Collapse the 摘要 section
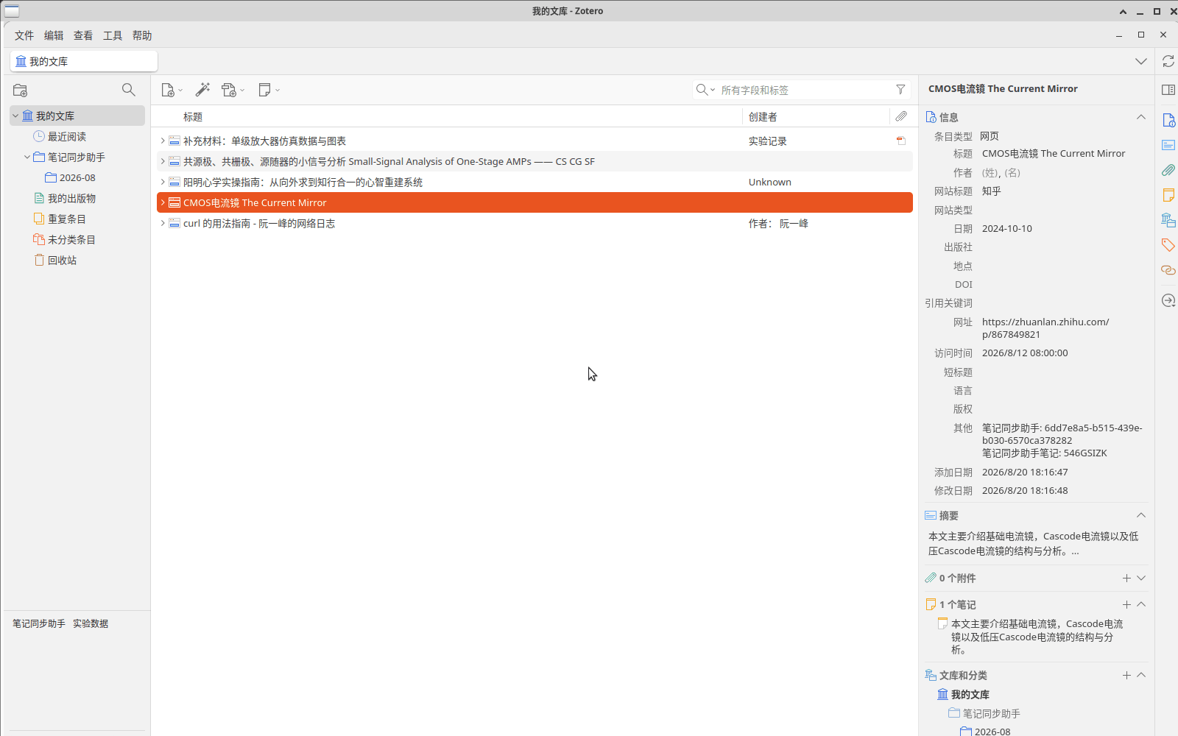 1141,515
